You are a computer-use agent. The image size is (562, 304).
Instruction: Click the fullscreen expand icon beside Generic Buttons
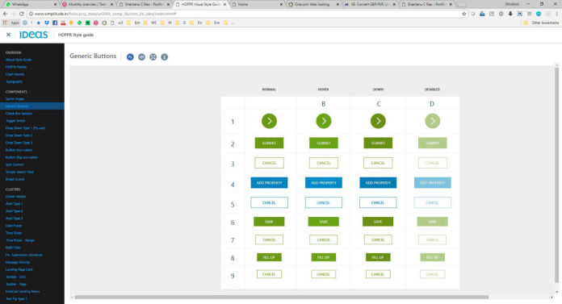pos(153,57)
